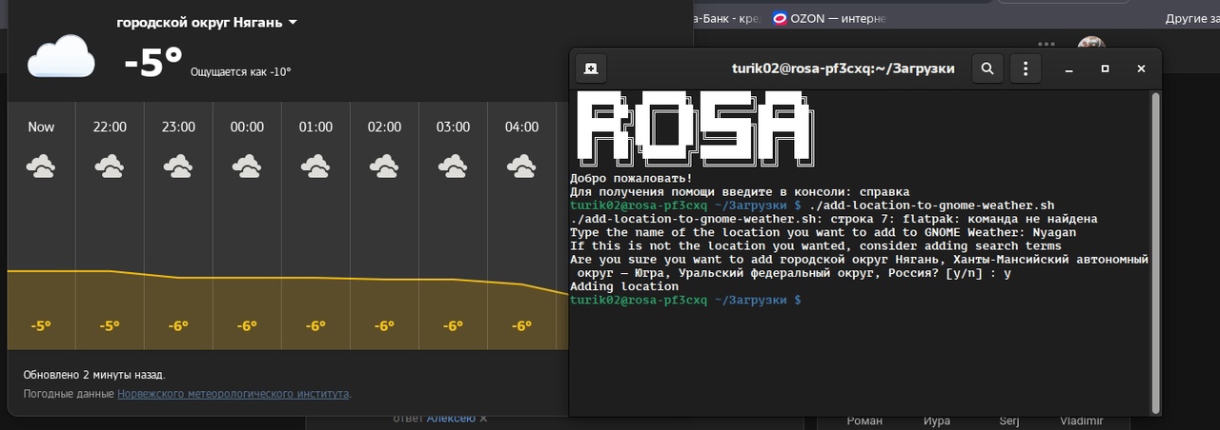1220x430 pixels.
Task: Select the 00:00 hour forecast column
Action: (247, 228)
